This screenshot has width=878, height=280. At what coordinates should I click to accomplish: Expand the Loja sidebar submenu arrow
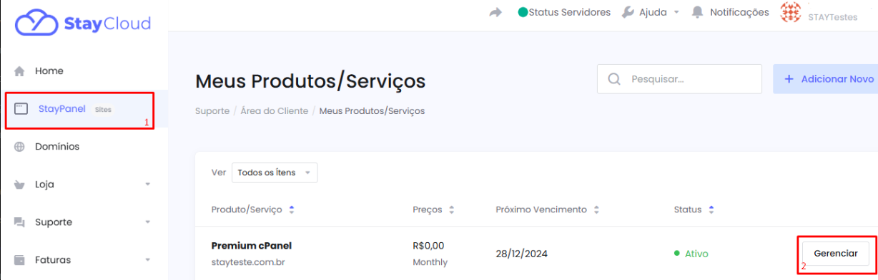click(148, 185)
